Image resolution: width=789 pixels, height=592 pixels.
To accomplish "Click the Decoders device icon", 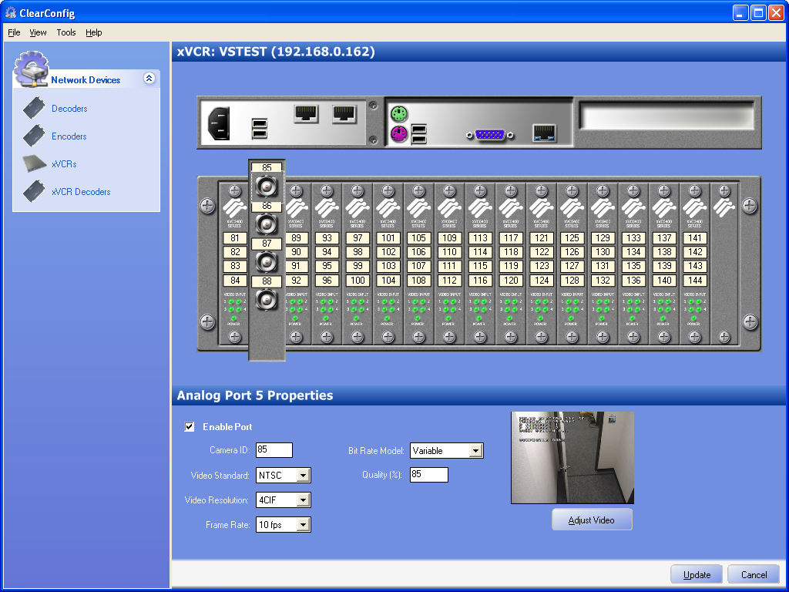I will click(34, 109).
